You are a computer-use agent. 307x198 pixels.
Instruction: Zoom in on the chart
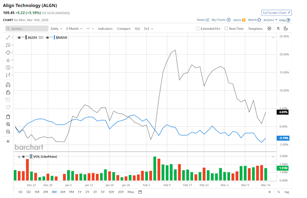tap(8, 124)
